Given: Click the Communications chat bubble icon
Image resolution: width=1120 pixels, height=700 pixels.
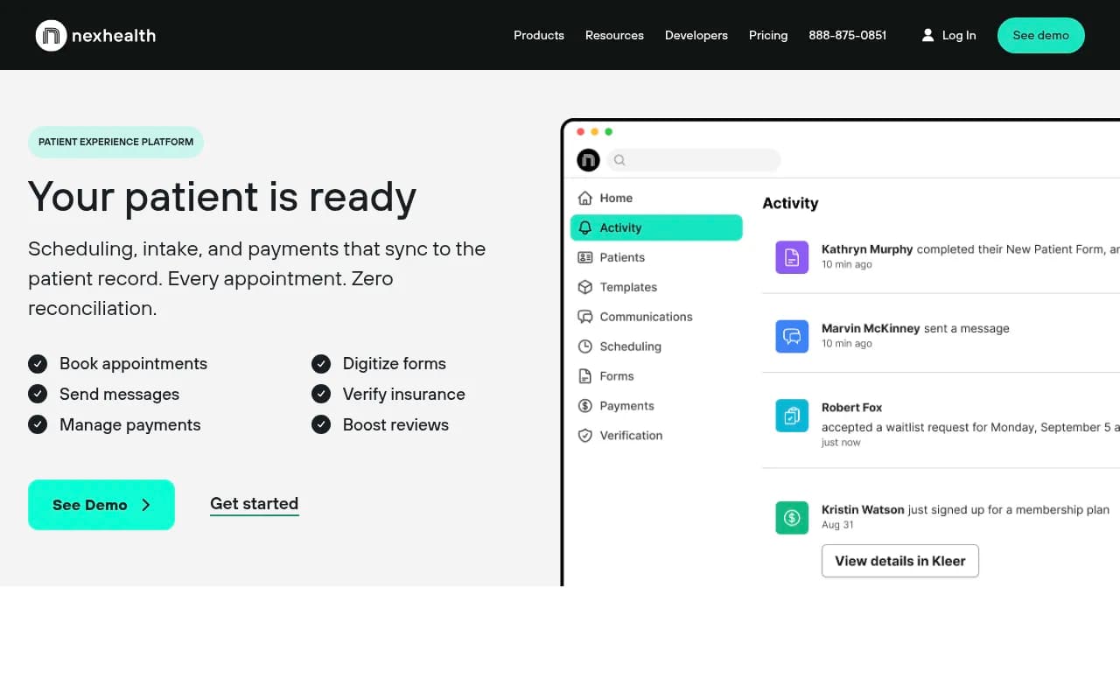Looking at the screenshot, I should click(x=585, y=317).
